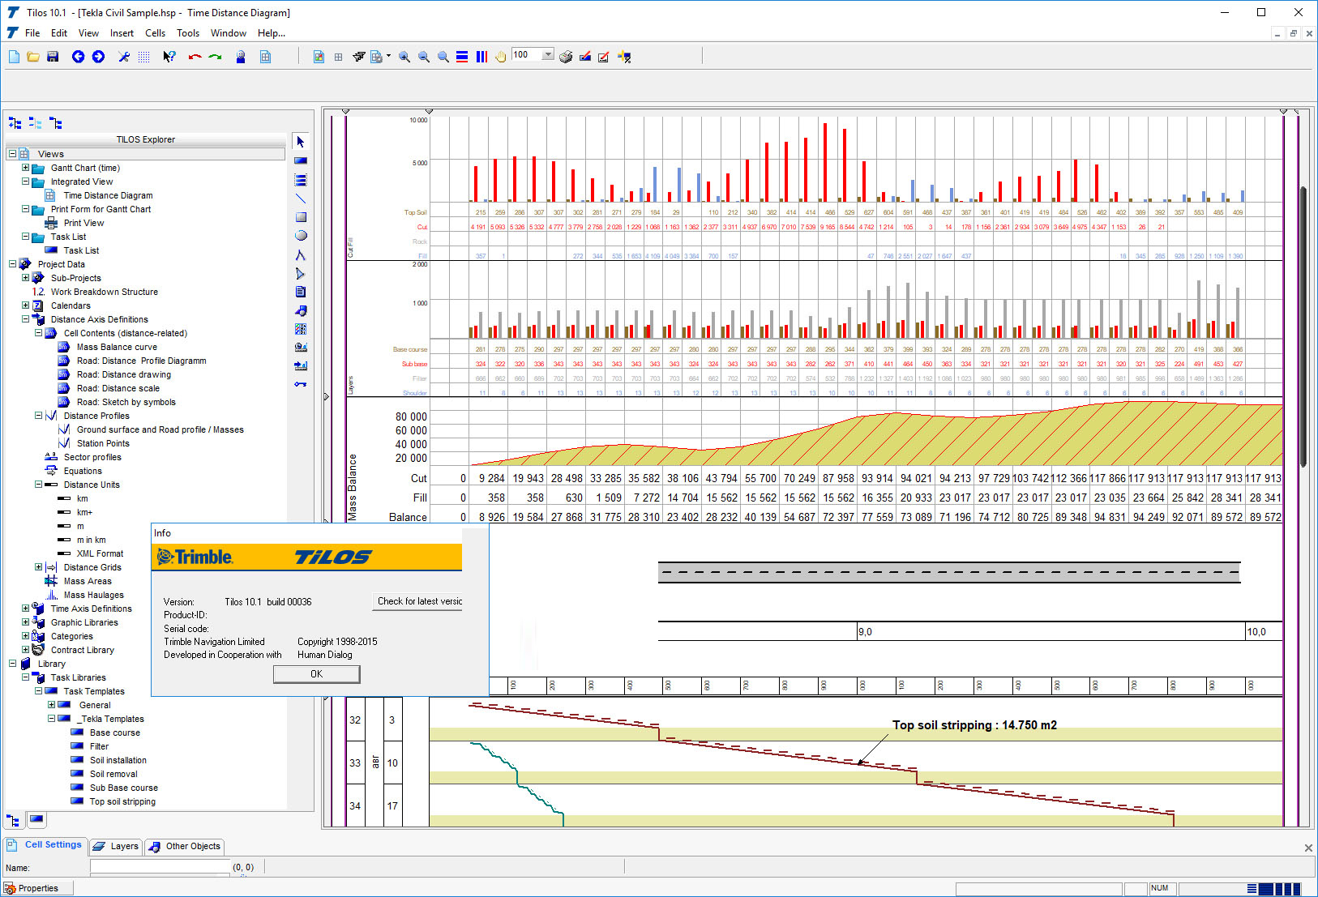Click the Top soil stripping annotation label
The width and height of the screenshot is (1318, 897).
pos(974,725)
